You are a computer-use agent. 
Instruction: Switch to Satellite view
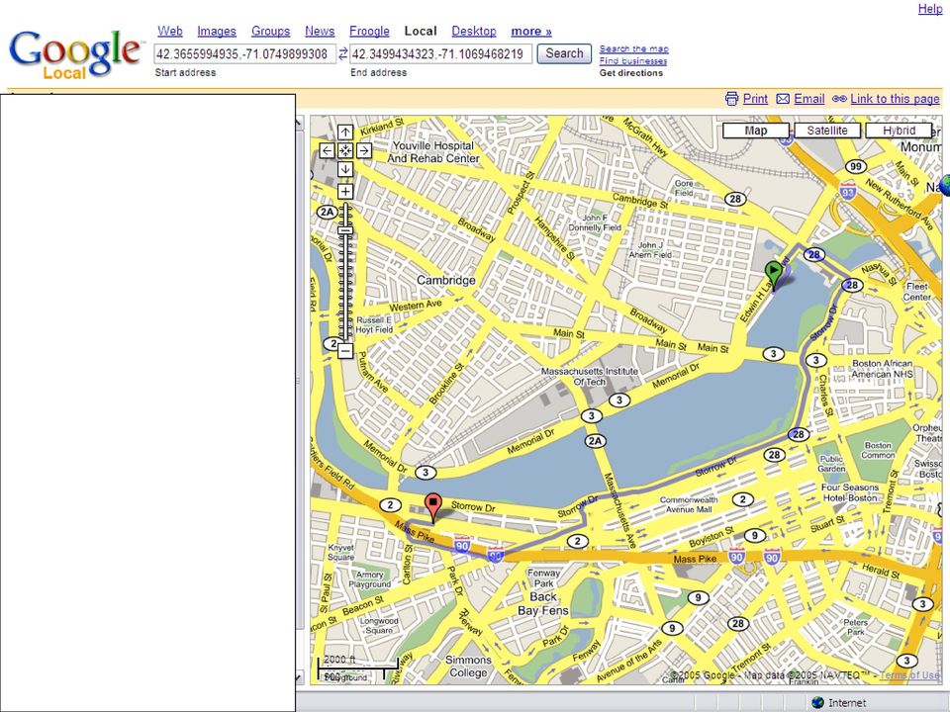tap(827, 131)
